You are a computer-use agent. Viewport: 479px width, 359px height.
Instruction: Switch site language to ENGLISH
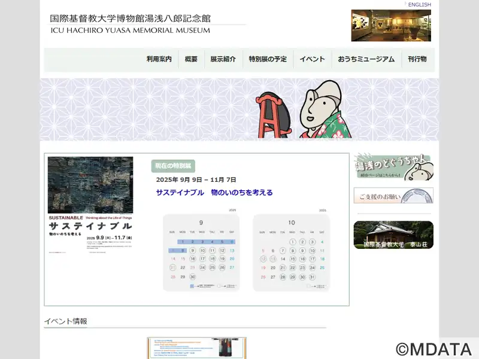point(419,5)
